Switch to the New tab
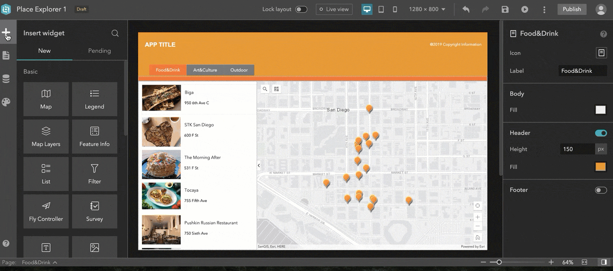This screenshot has width=613, height=271. tap(44, 51)
